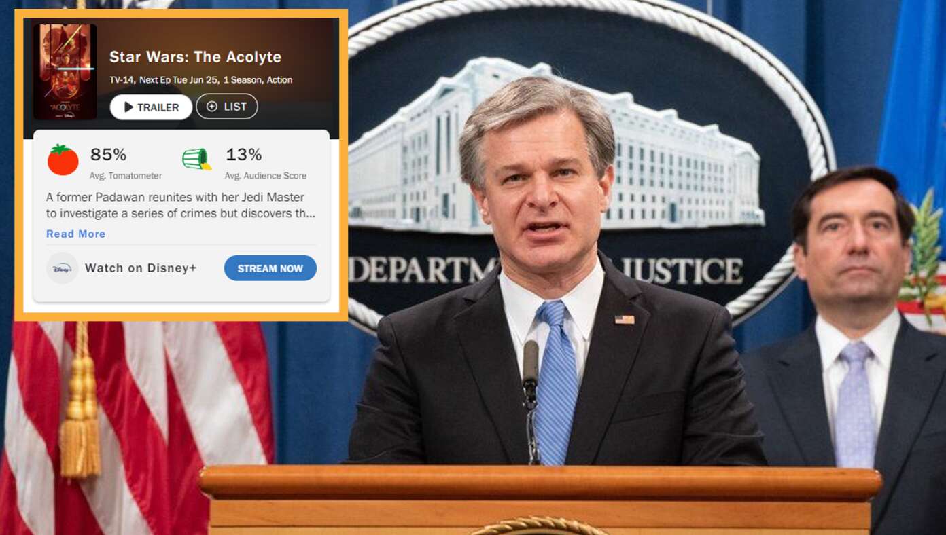Screen dimensions: 946x535
Task: Play the trailer using the TRAILER button
Action: [x=151, y=107]
